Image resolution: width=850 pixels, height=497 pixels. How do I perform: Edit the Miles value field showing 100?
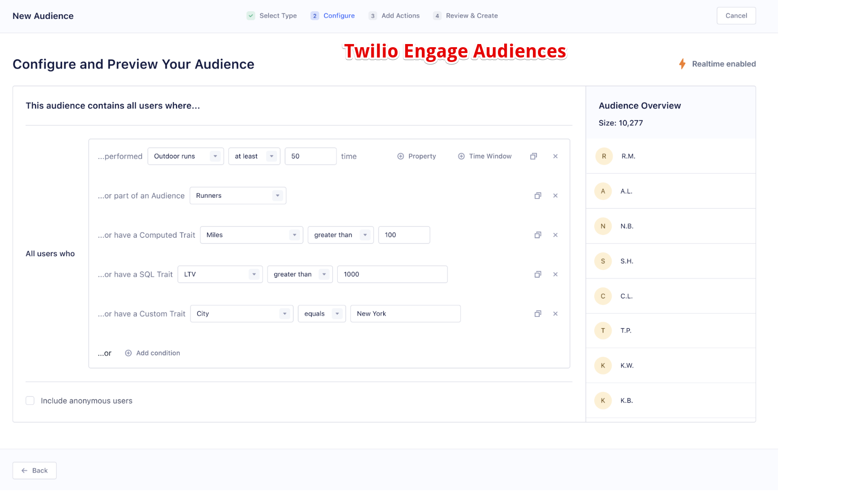pyautogui.click(x=404, y=235)
